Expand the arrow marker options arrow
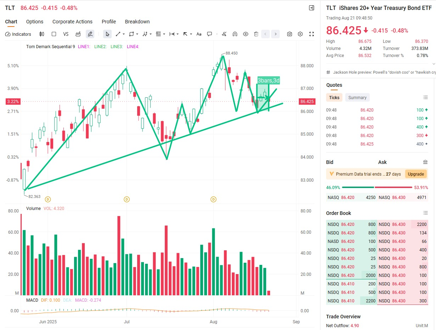The width and height of the screenshot is (436, 330). [191, 34]
